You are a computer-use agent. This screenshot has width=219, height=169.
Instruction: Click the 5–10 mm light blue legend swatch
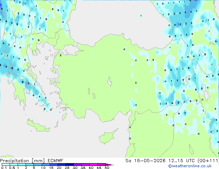pyautogui.click(x=38, y=165)
